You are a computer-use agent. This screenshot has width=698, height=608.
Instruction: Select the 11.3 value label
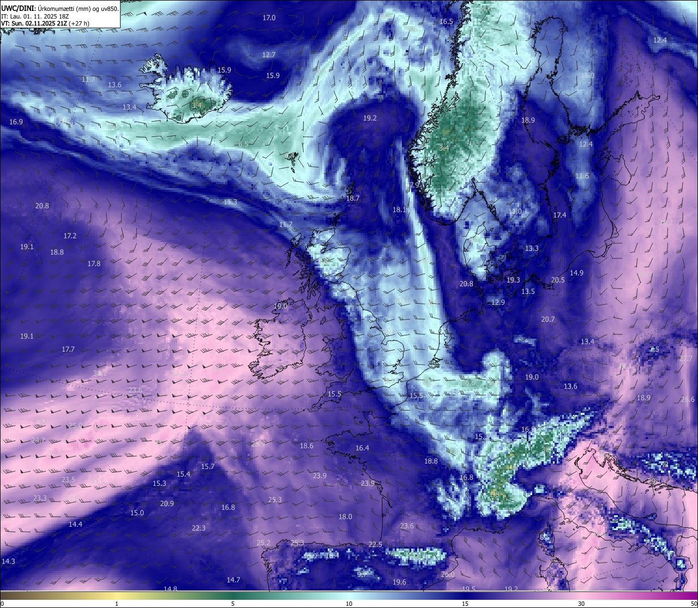(x=230, y=202)
